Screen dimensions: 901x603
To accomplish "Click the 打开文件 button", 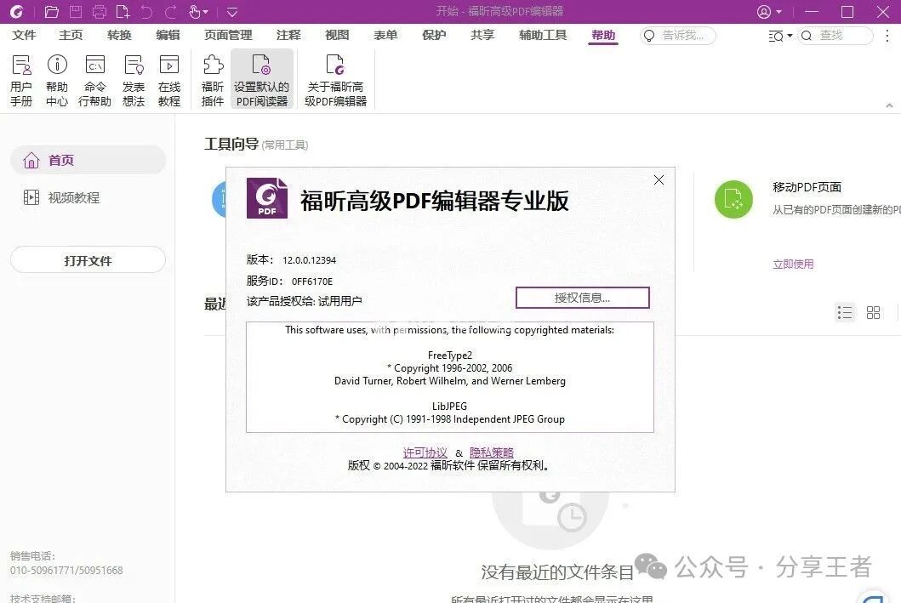I will (88, 259).
